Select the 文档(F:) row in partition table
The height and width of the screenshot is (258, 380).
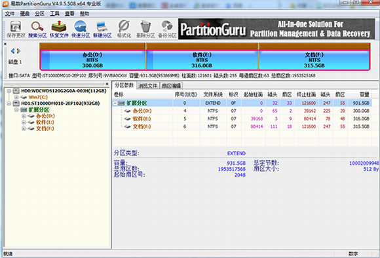pyautogui.click(x=242, y=126)
